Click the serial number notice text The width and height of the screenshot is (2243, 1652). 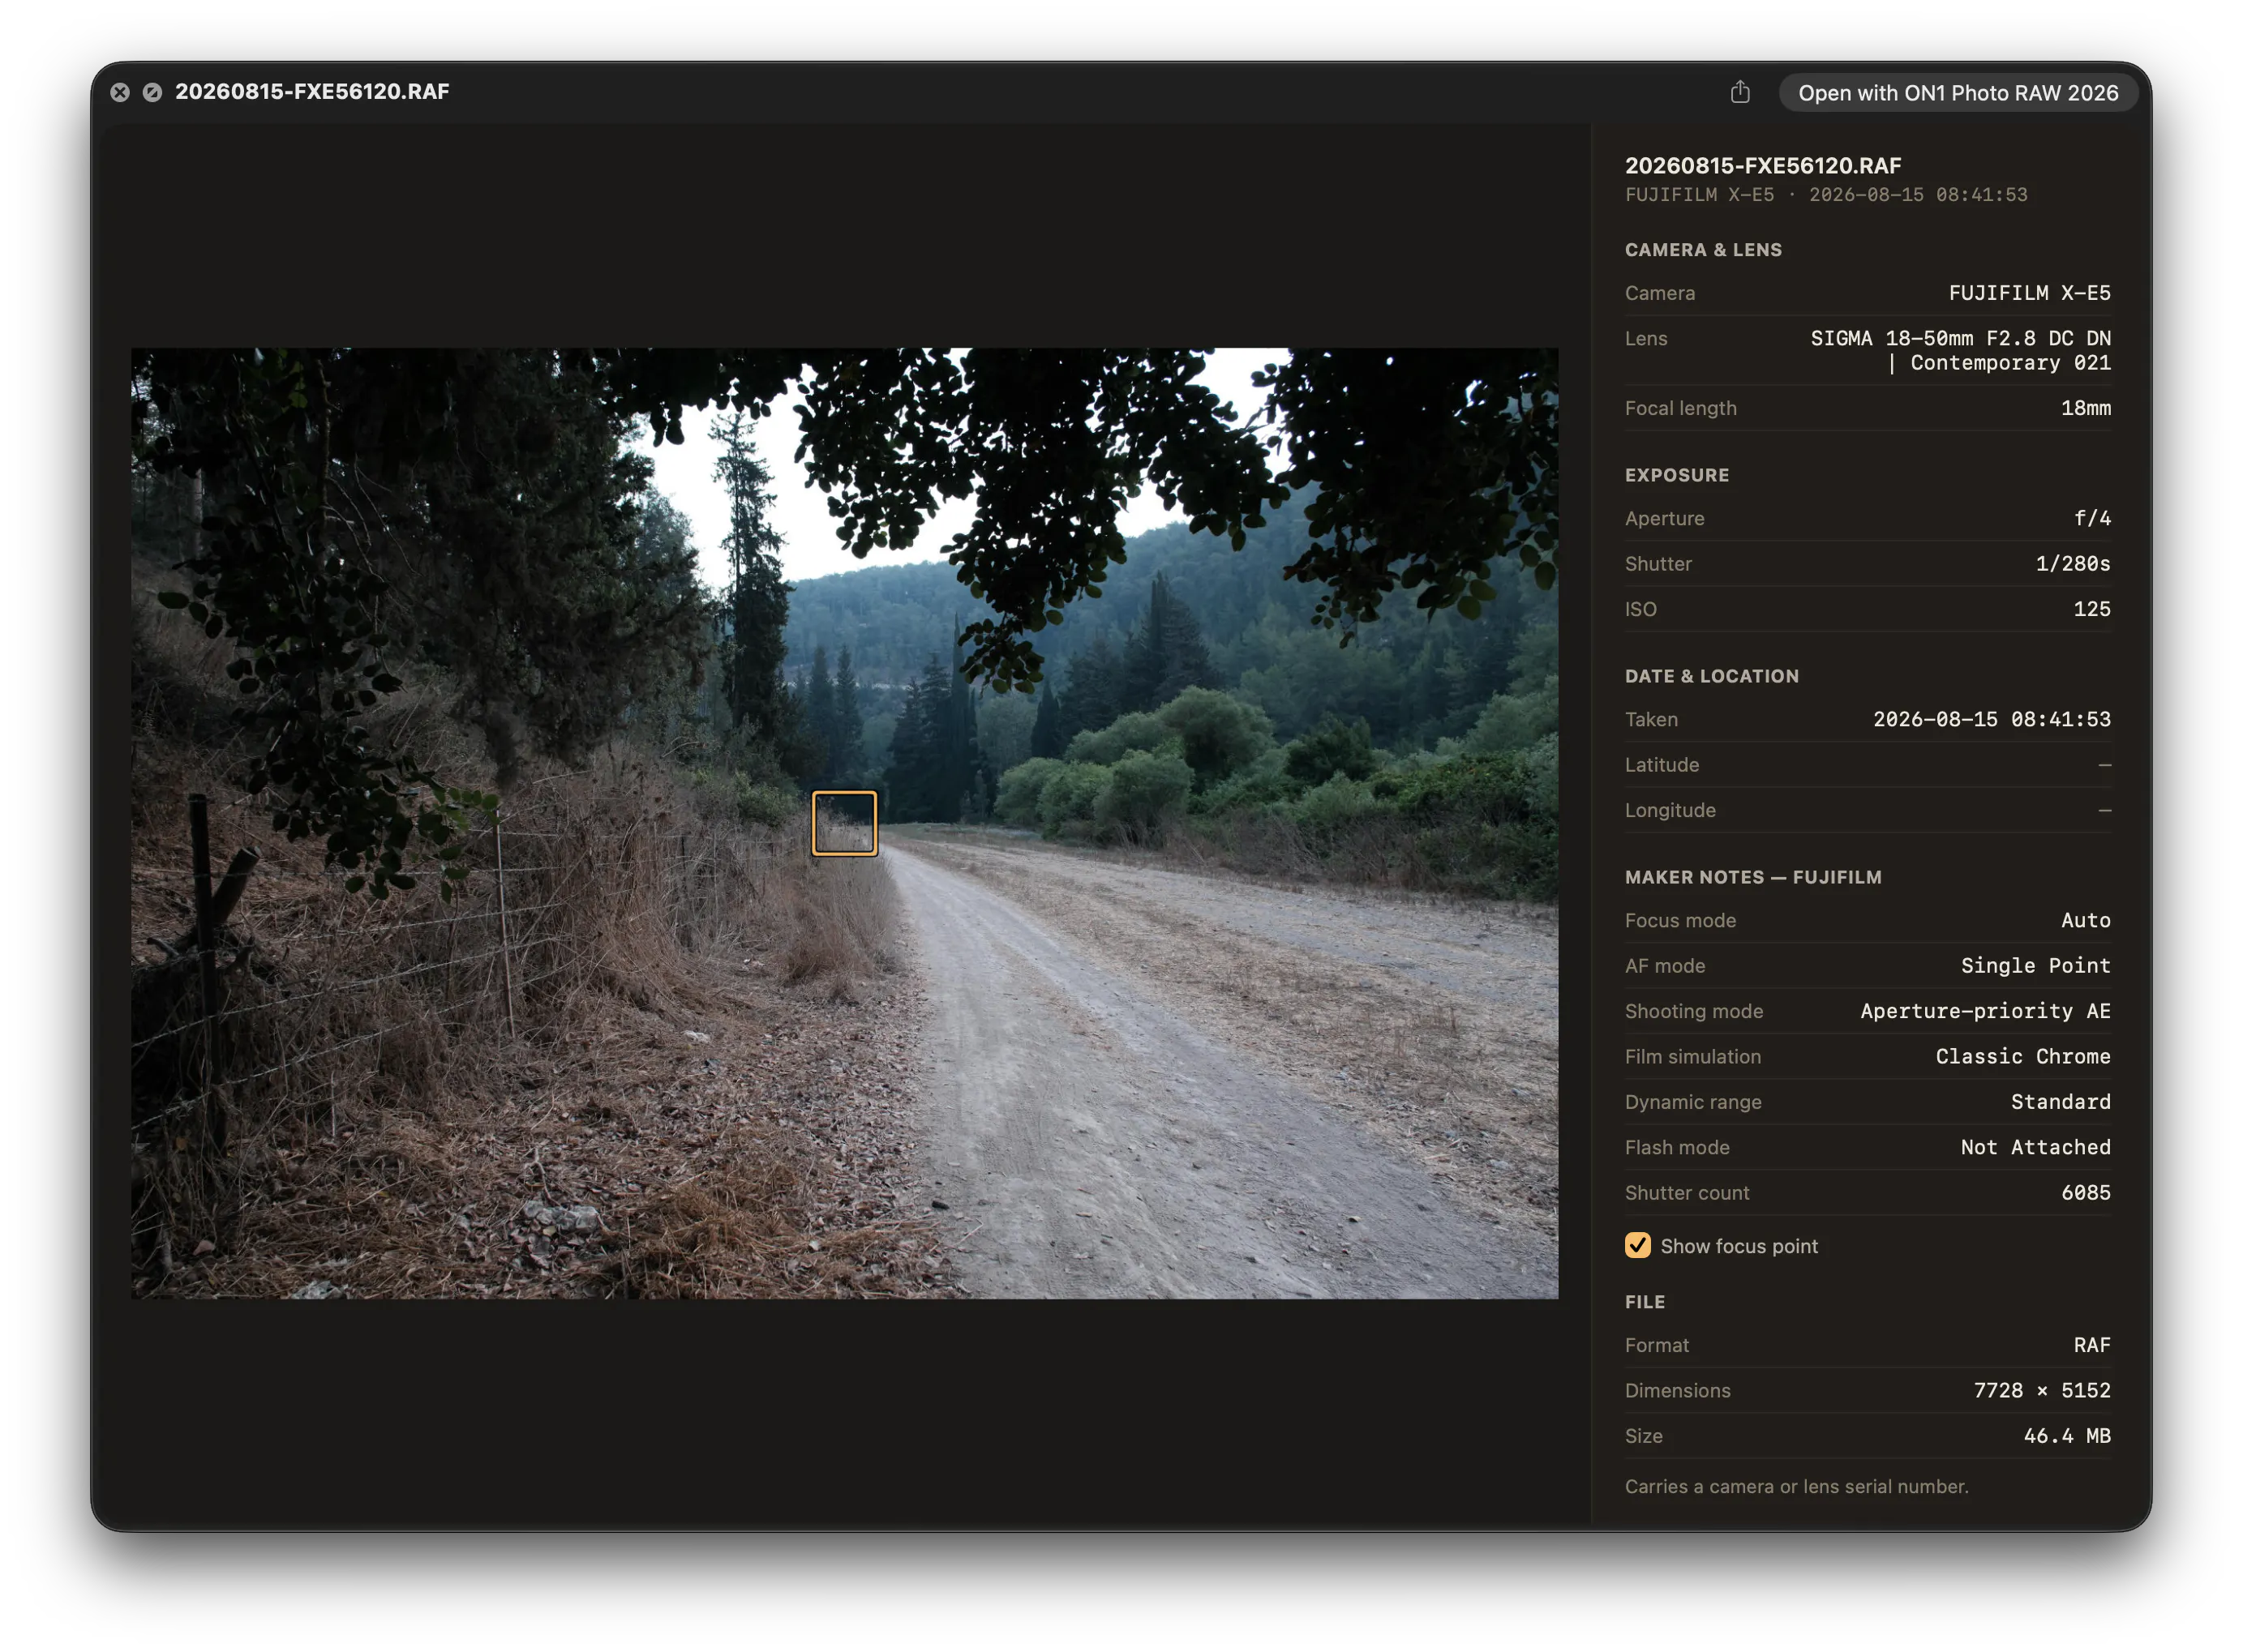point(1796,1486)
